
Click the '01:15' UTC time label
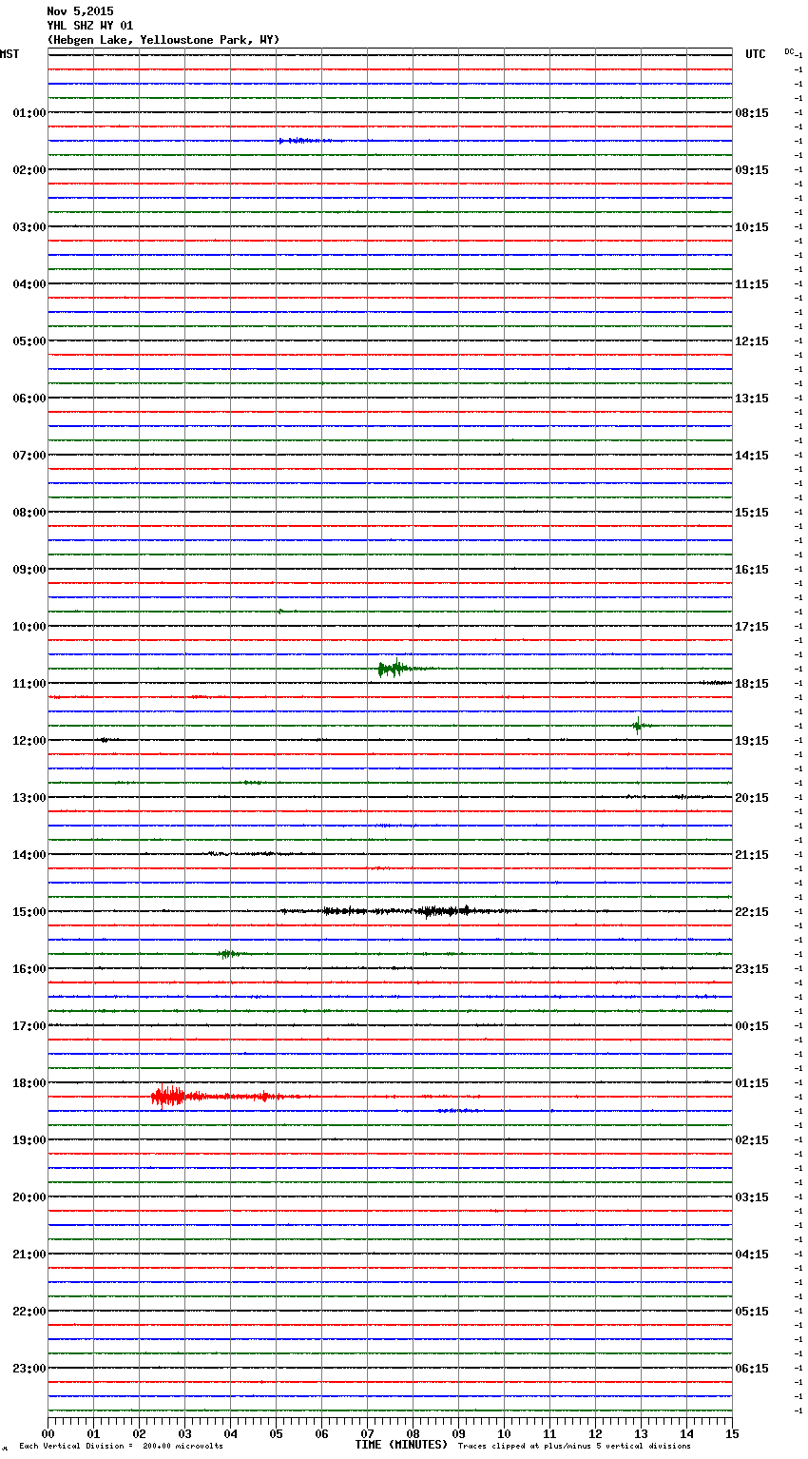click(752, 1083)
